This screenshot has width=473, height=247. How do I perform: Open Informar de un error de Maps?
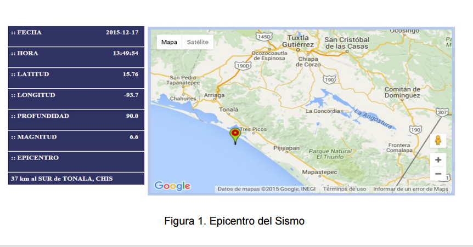coord(410,189)
